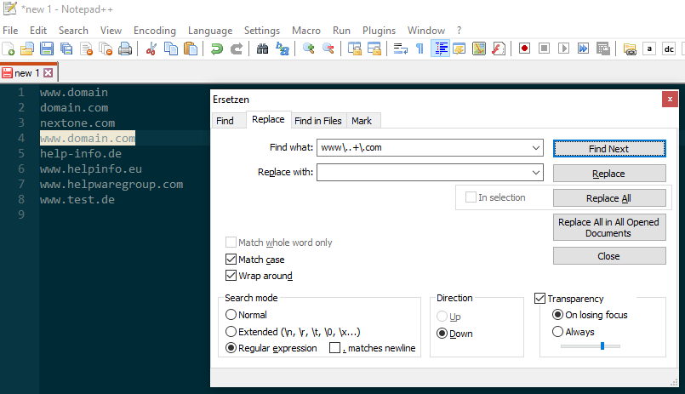Switch to the Find in Files tab
The height and width of the screenshot is (394, 685).
point(318,121)
